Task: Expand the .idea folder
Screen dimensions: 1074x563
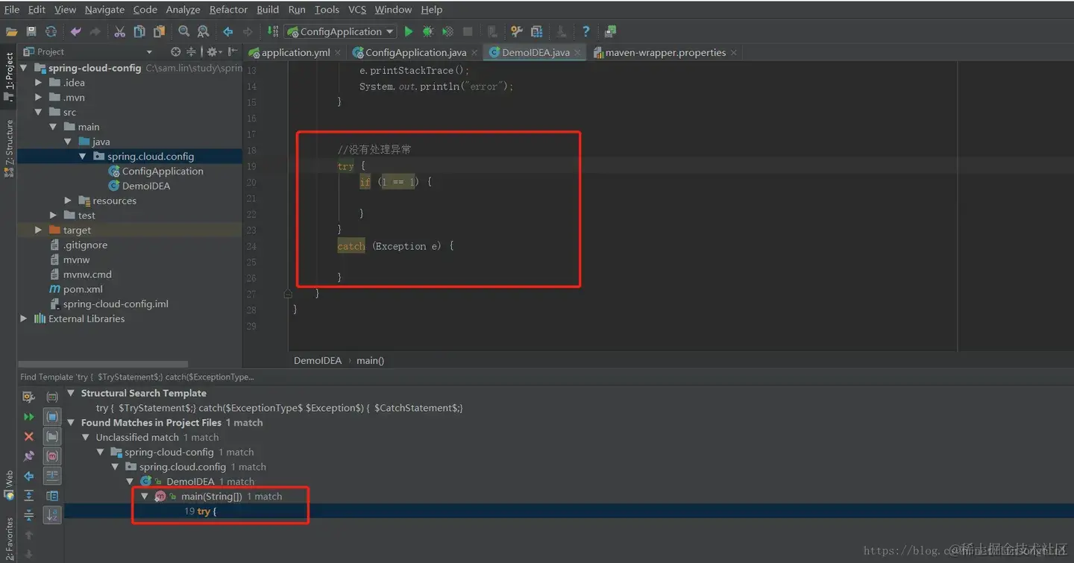Action: coord(38,83)
